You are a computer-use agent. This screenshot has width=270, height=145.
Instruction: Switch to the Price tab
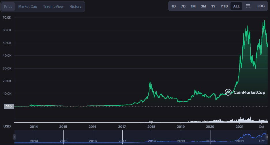tap(8, 7)
